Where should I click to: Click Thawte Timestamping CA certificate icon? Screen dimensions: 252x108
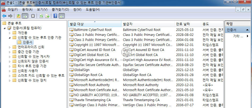pyautogui.click(x=71, y=100)
